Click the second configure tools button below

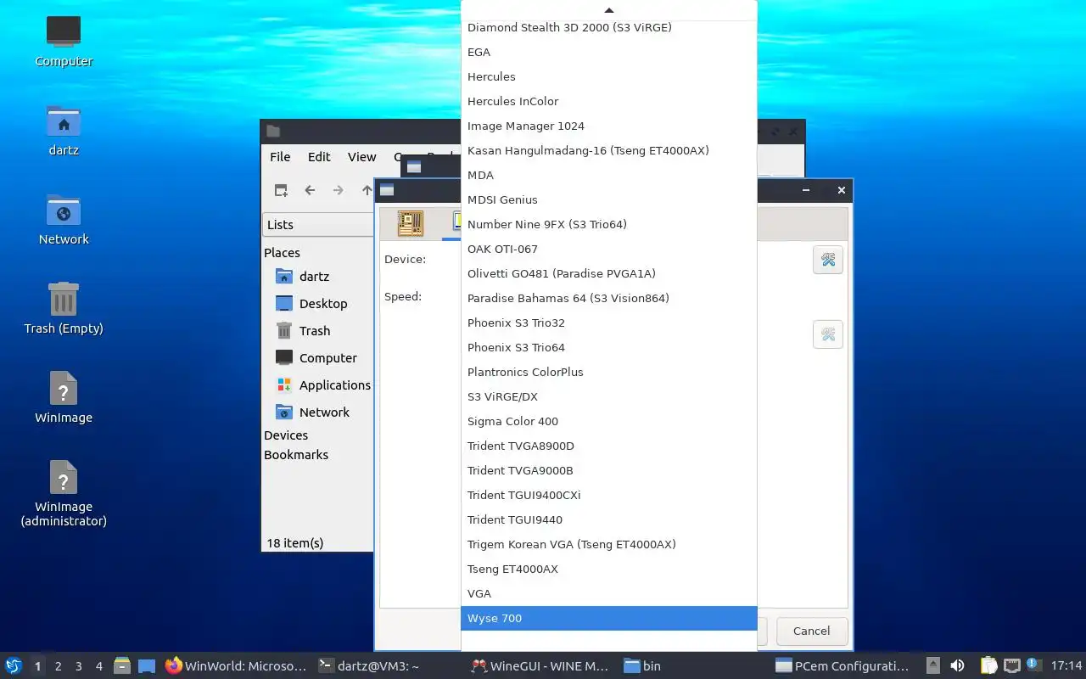coord(828,334)
